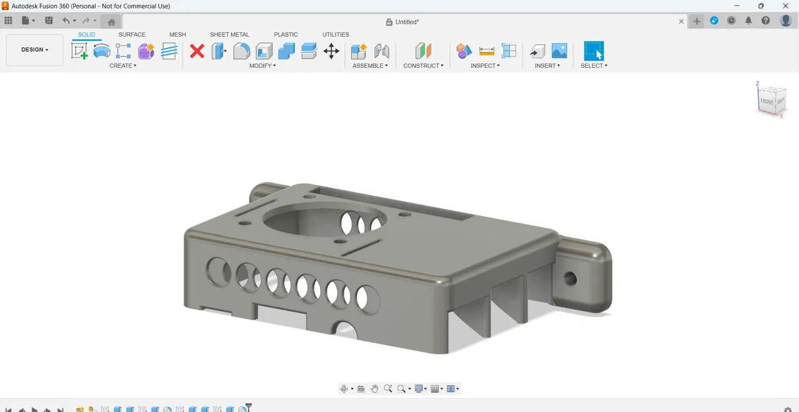Expand the INSERT panel menu
799x412 pixels.
[x=548, y=66]
